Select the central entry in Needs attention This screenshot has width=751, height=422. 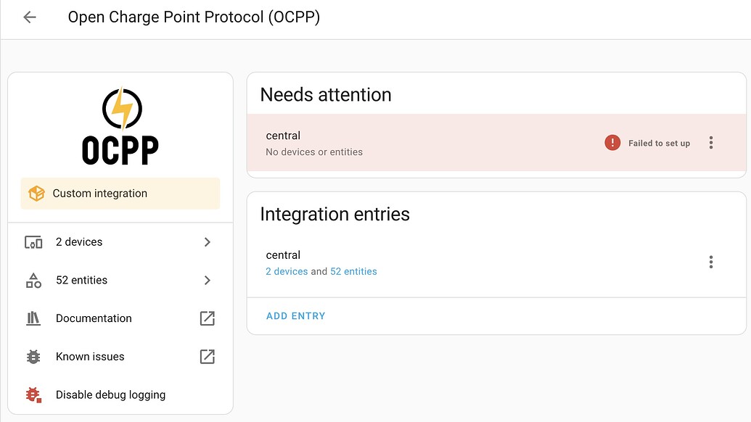(283, 136)
